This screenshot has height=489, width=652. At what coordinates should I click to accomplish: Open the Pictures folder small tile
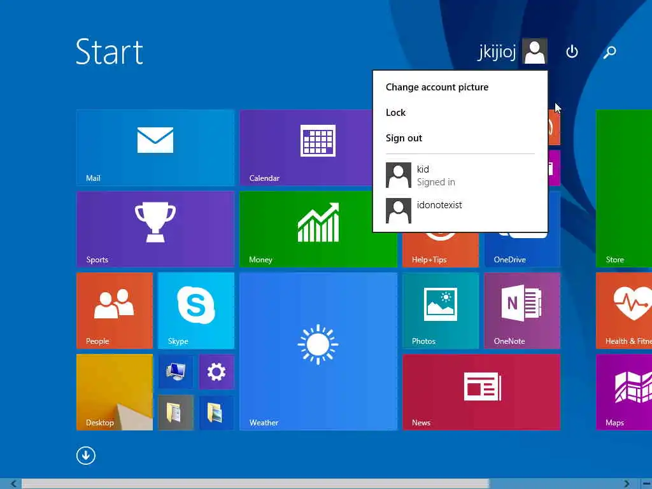(216, 413)
